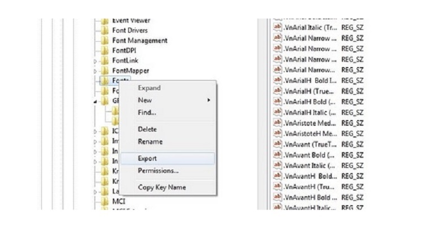Click the Event Viewer folder icon

tap(104, 21)
